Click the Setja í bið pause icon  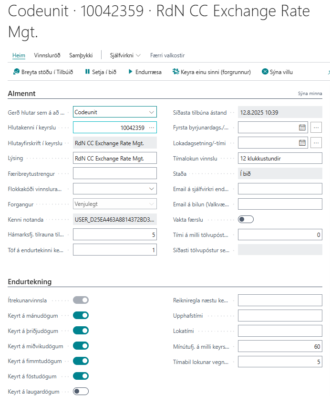point(87,72)
